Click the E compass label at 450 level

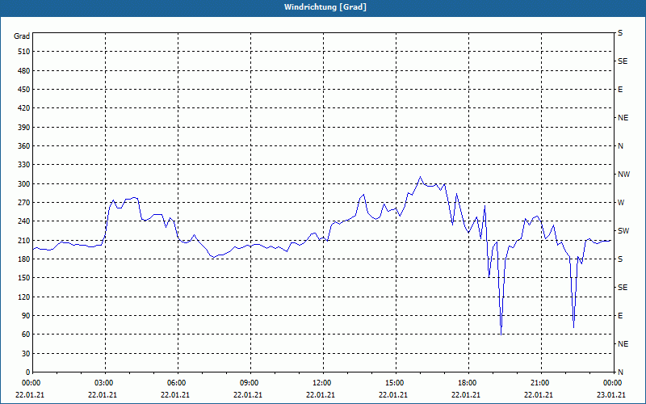point(620,90)
